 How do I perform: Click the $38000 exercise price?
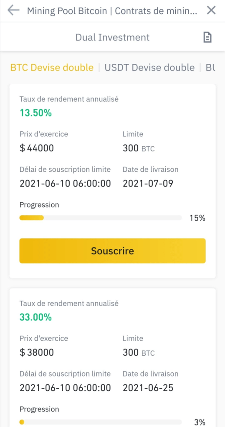click(37, 352)
